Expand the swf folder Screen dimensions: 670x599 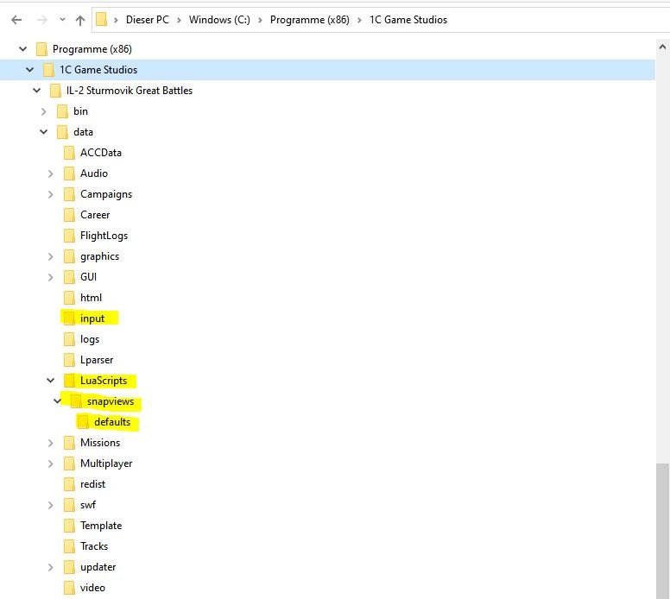(50, 505)
